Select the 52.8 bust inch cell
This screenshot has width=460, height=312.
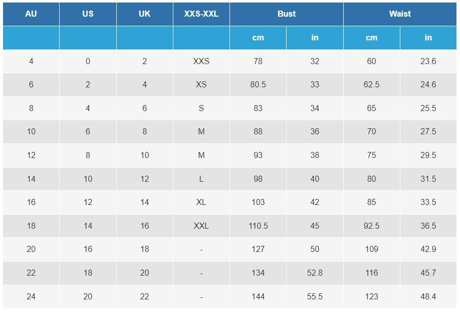[x=315, y=273]
